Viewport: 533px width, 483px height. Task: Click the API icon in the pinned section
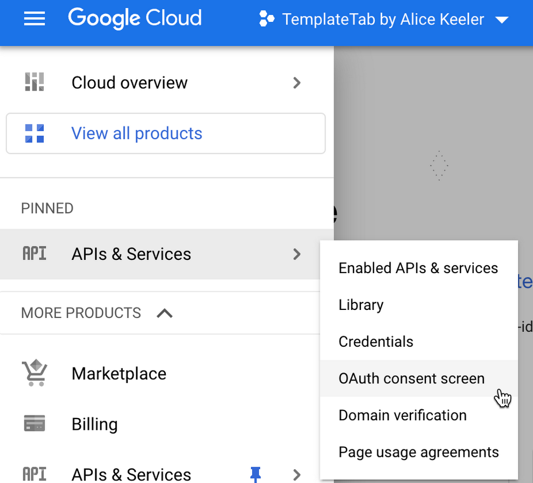35,254
